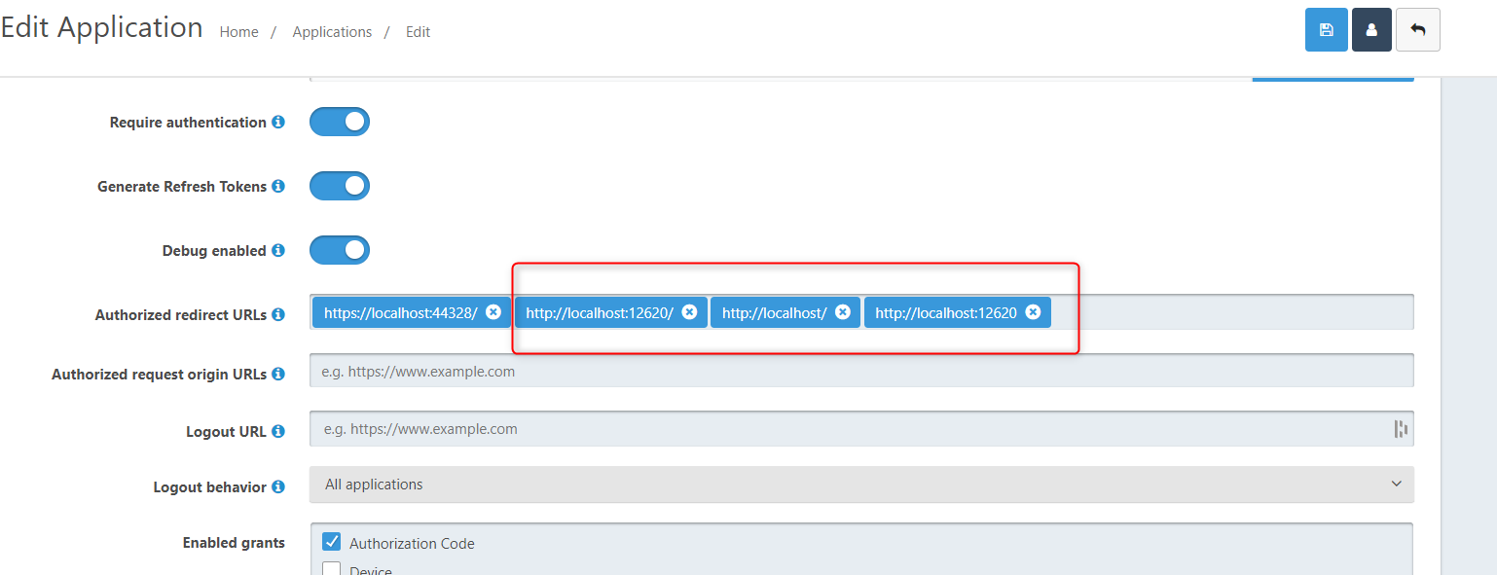Click info icon beside Logout behavior label
The height and width of the screenshot is (575, 1497).
(278, 487)
